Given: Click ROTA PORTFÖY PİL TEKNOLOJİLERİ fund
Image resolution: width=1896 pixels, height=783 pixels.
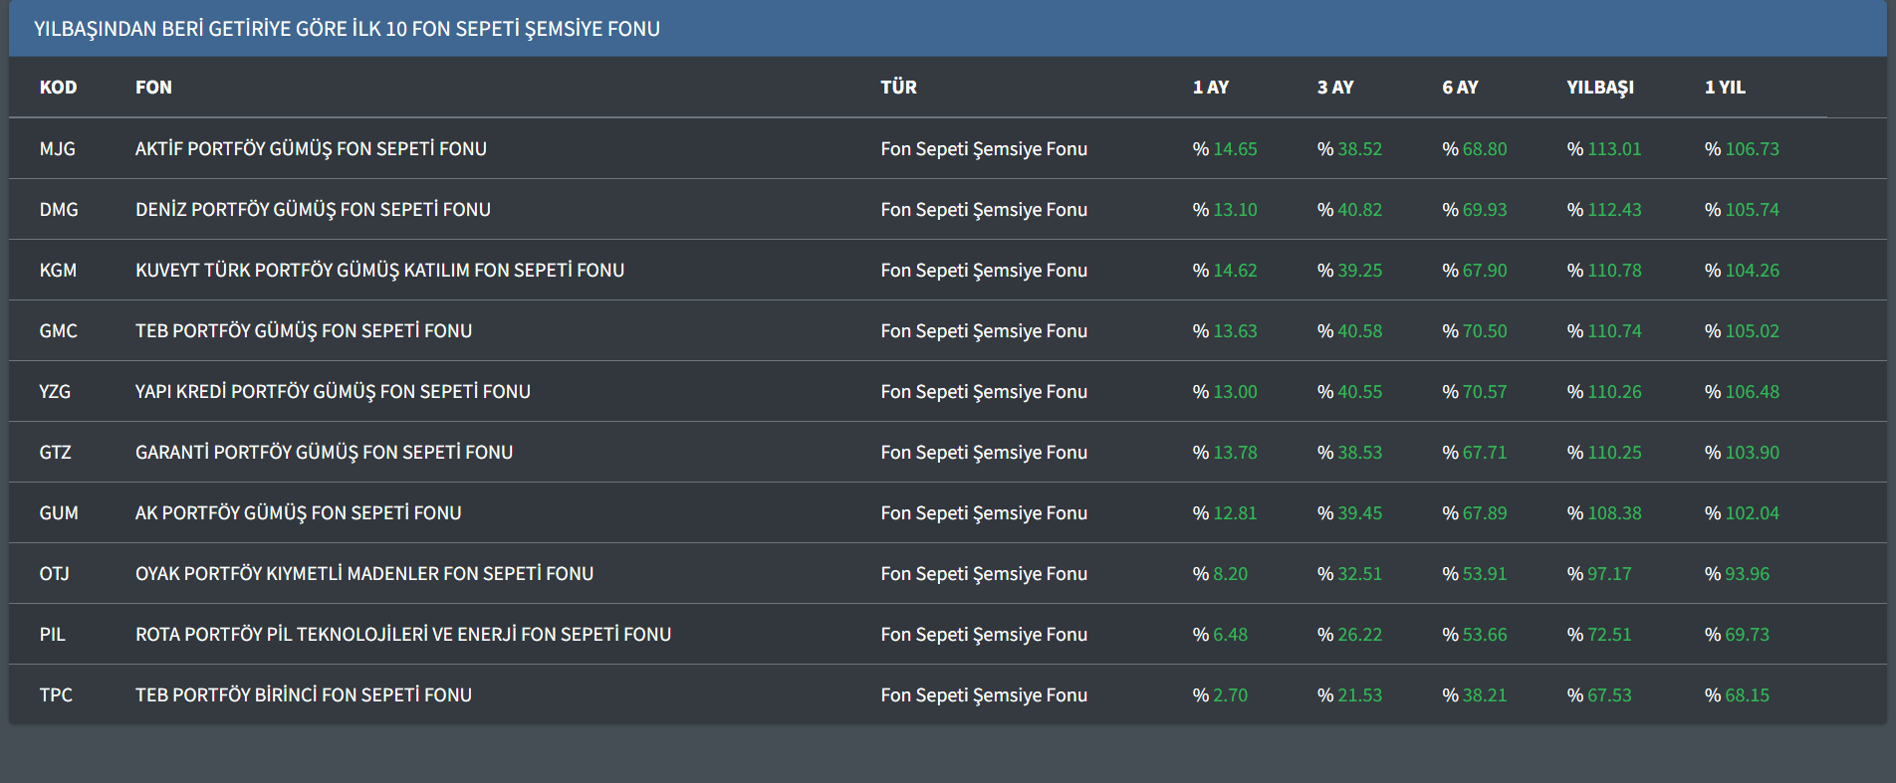Looking at the screenshot, I should [402, 635].
